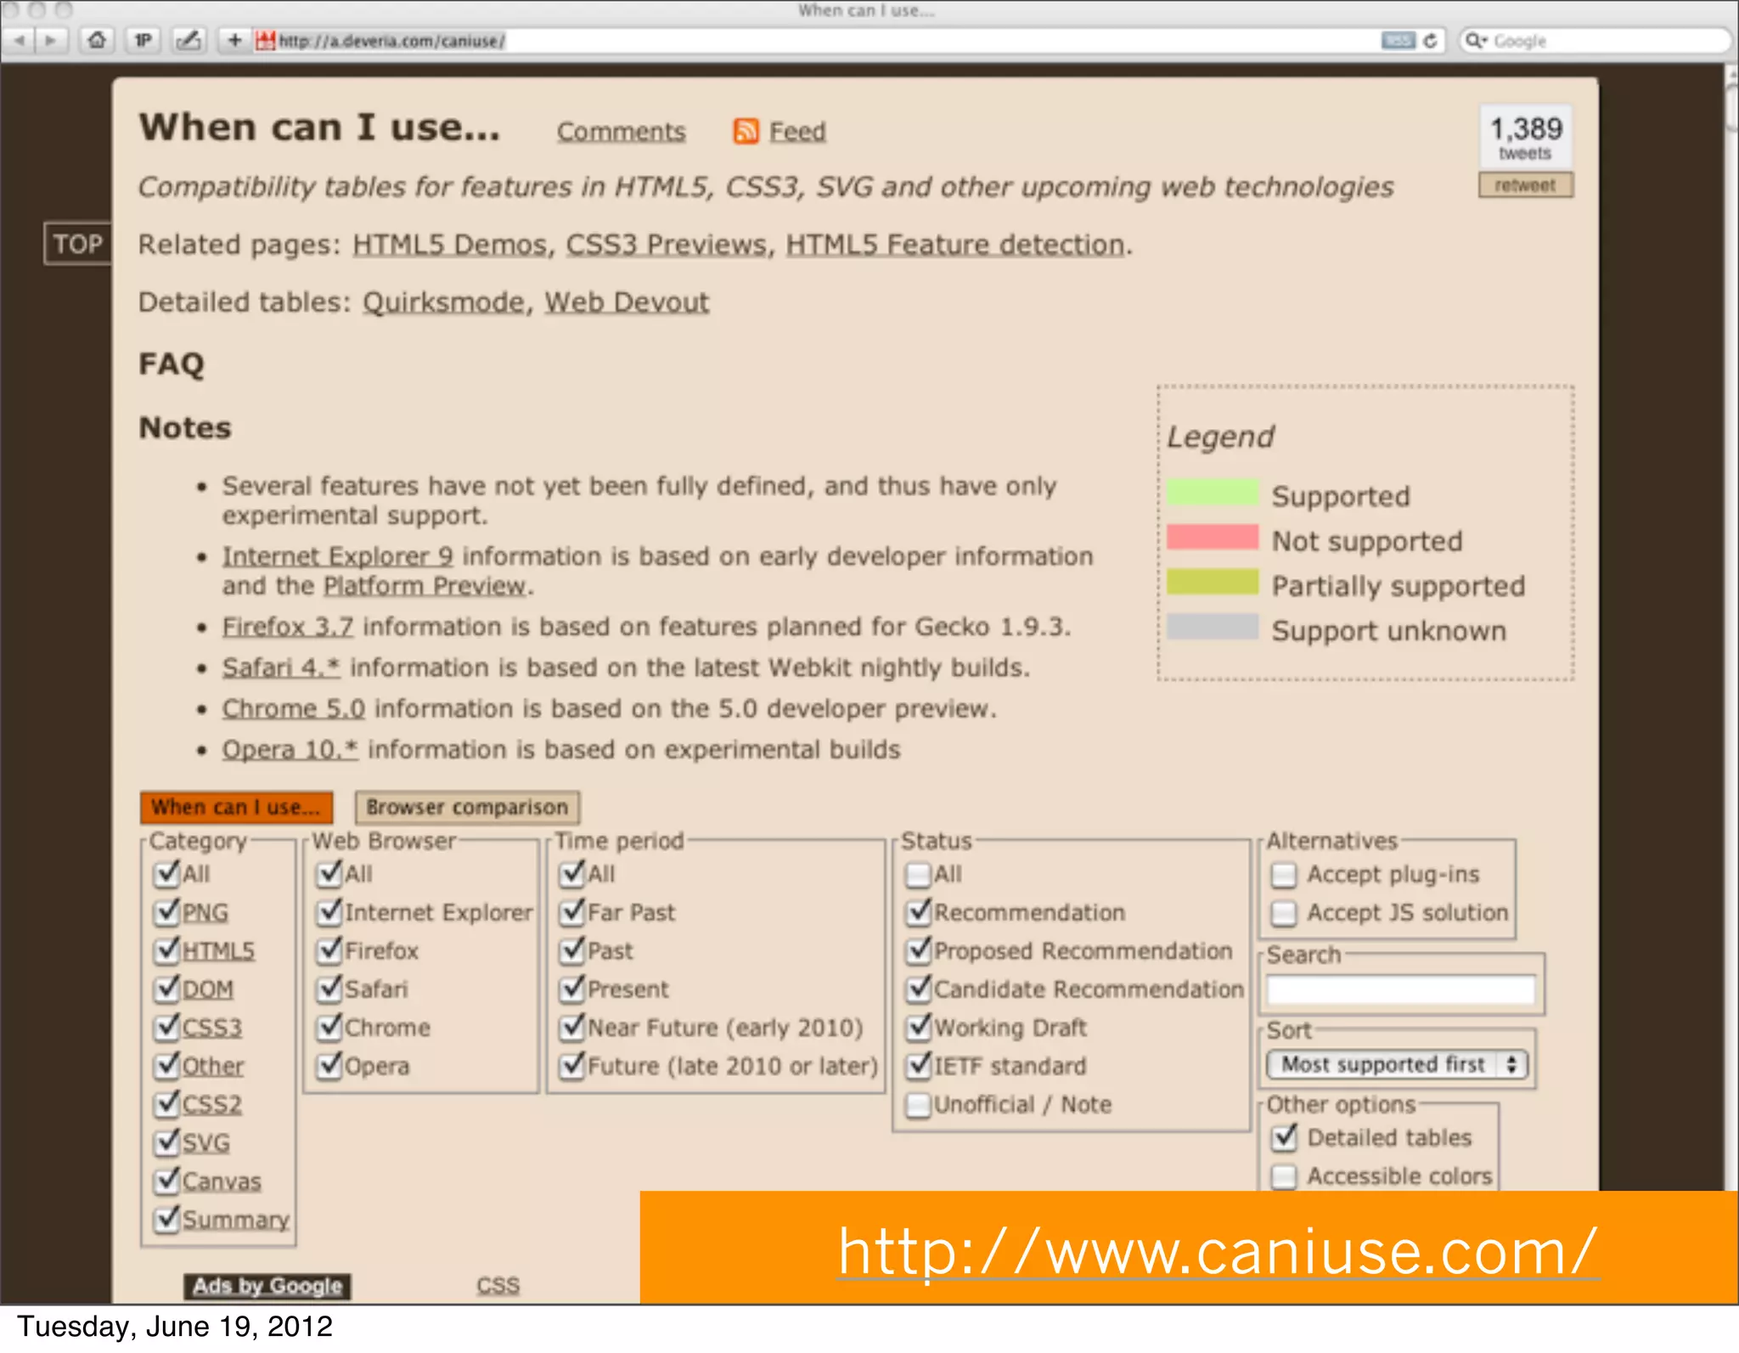Click inside the Search text field
The height and width of the screenshot is (1353, 1739).
point(1400,990)
